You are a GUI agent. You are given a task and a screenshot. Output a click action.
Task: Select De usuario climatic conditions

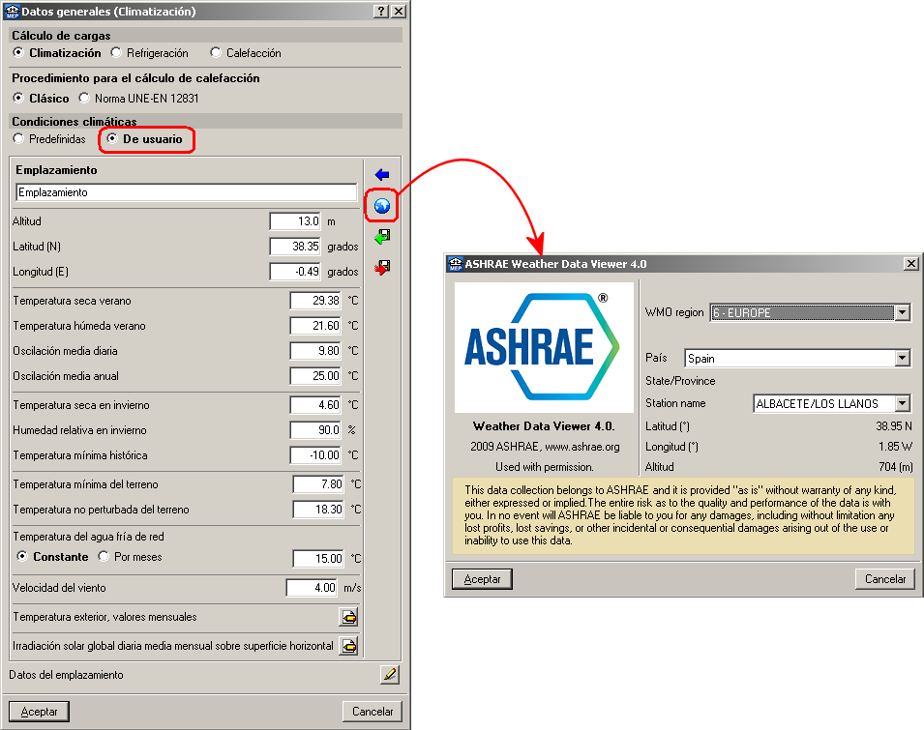(145, 139)
